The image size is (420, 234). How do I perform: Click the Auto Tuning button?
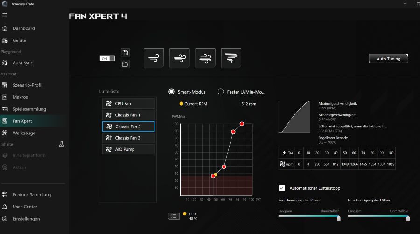click(x=388, y=59)
